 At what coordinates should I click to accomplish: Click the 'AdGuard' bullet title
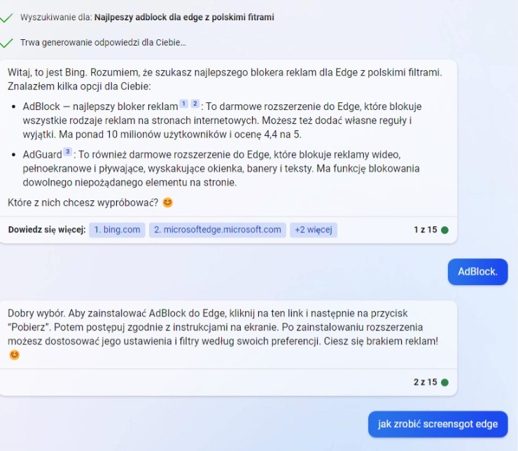click(42, 155)
